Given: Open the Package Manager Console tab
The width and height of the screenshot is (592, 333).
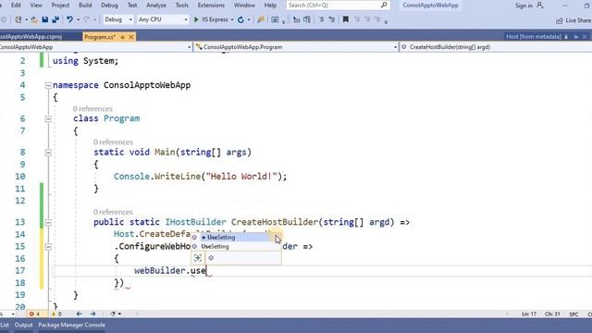Looking at the screenshot, I should point(72,325).
